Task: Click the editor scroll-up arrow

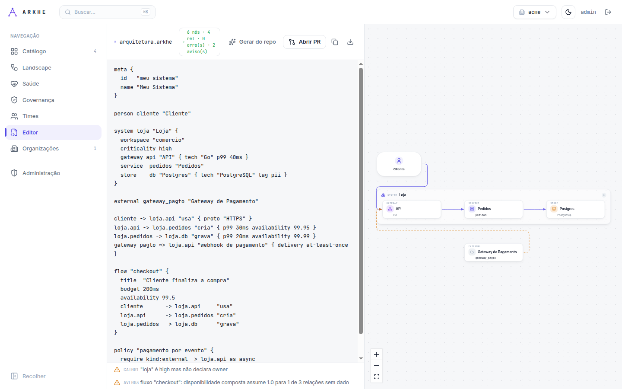Action: tap(361, 64)
